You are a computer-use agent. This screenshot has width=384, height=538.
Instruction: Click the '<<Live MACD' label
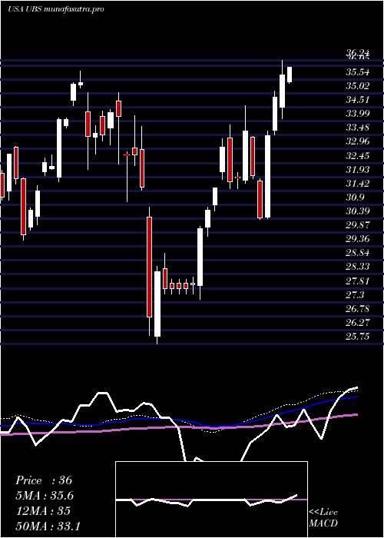point(323,517)
